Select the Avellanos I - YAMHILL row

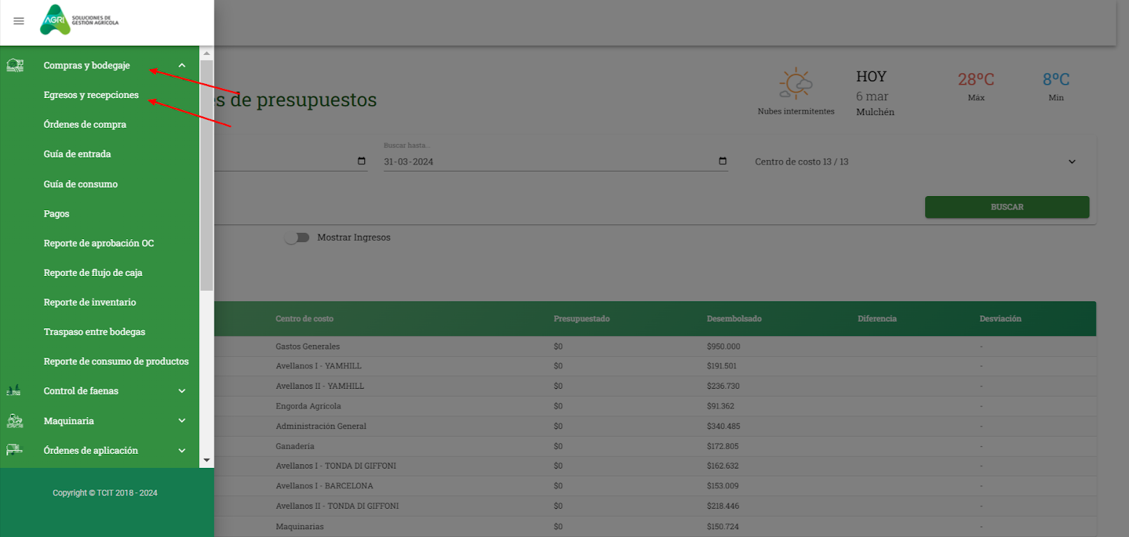pyautogui.click(x=655, y=366)
